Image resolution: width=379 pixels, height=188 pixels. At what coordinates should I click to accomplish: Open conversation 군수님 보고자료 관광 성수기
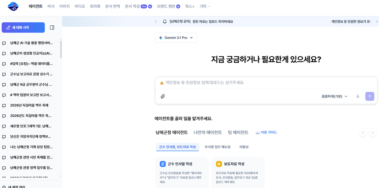31,74
